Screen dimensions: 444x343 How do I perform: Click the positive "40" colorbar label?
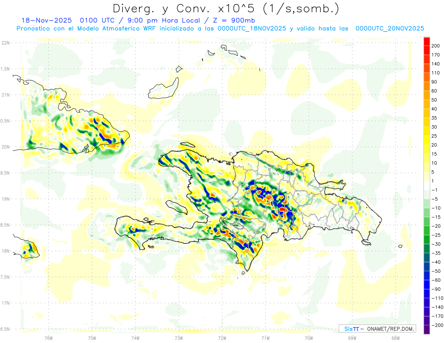coord(434,109)
